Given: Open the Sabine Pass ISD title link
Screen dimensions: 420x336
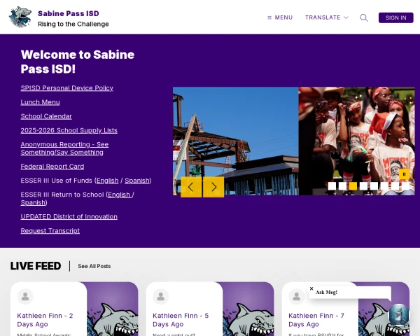Looking at the screenshot, I should point(69,13).
